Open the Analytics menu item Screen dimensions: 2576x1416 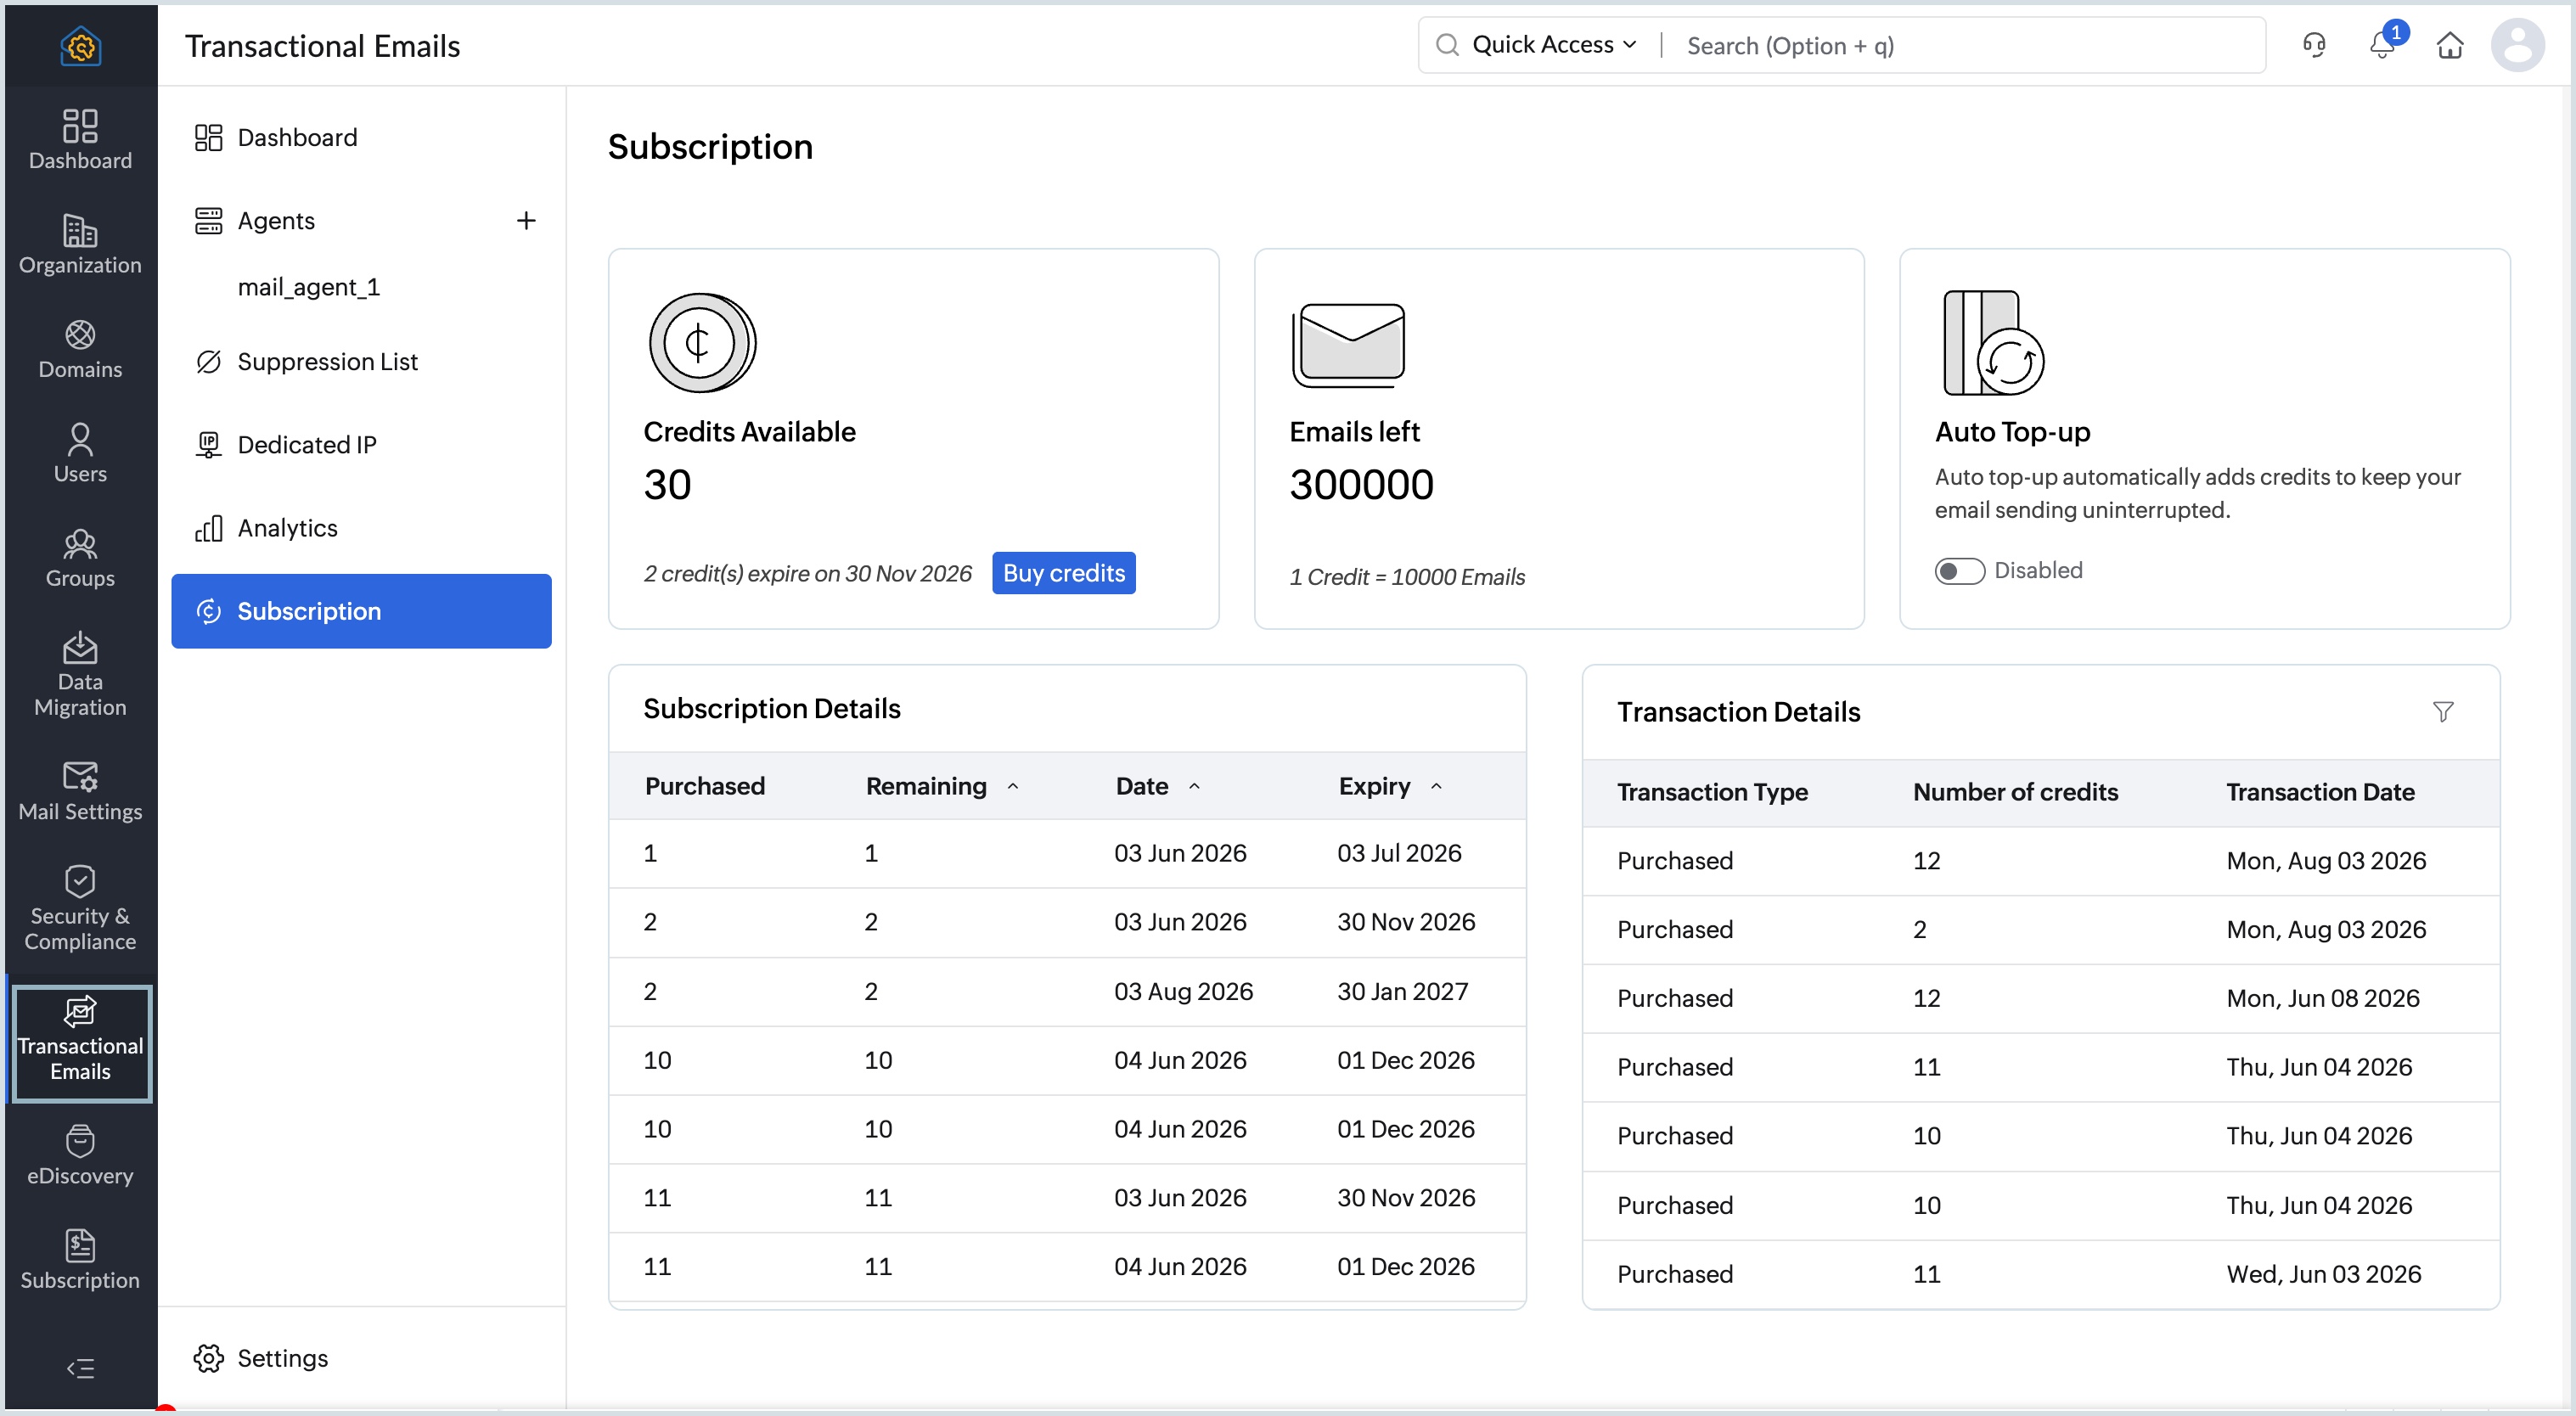[361, 527]
